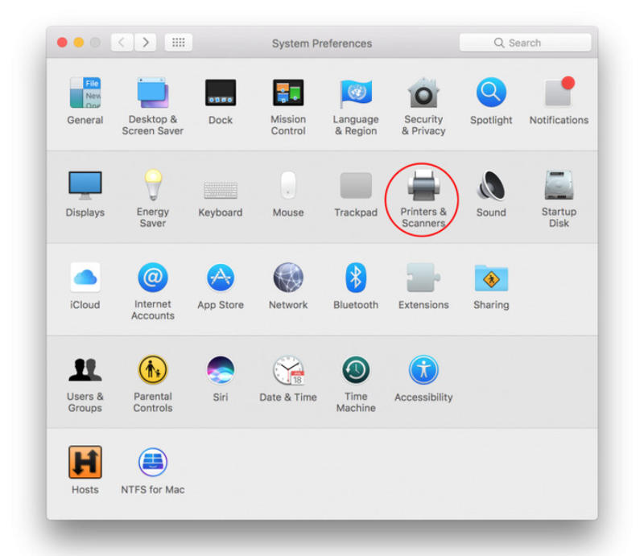Image resolution: width=644 pixels, height=556 pixels.
Task: Open the Sharing preference pane
Action: click(490, 279)
